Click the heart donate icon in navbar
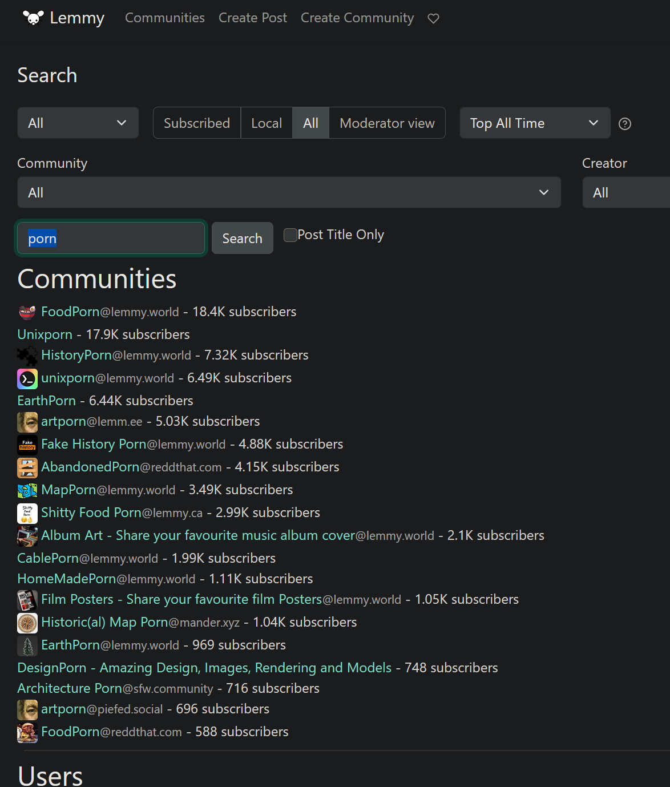 pos(433,18)
